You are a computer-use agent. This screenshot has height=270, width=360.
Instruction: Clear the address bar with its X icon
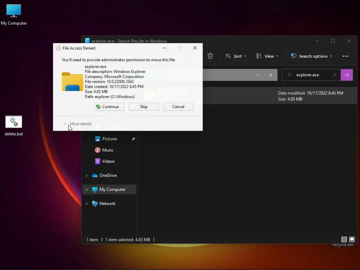click(x=270, y=75)
